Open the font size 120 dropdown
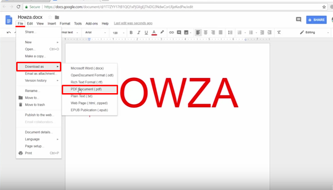Viewport: 333px width, 190px height. pos(118,33)
